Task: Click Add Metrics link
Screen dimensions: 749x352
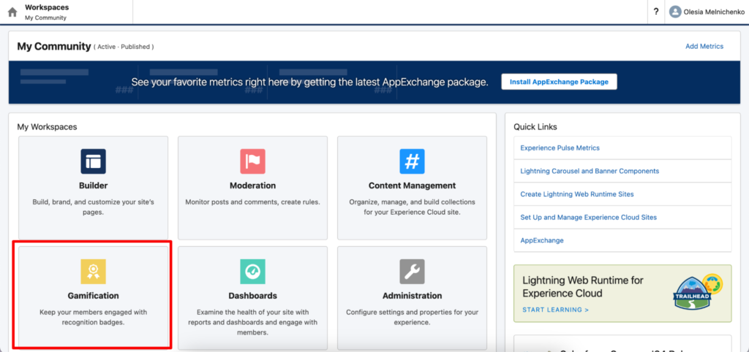Action: click(704, 46)
